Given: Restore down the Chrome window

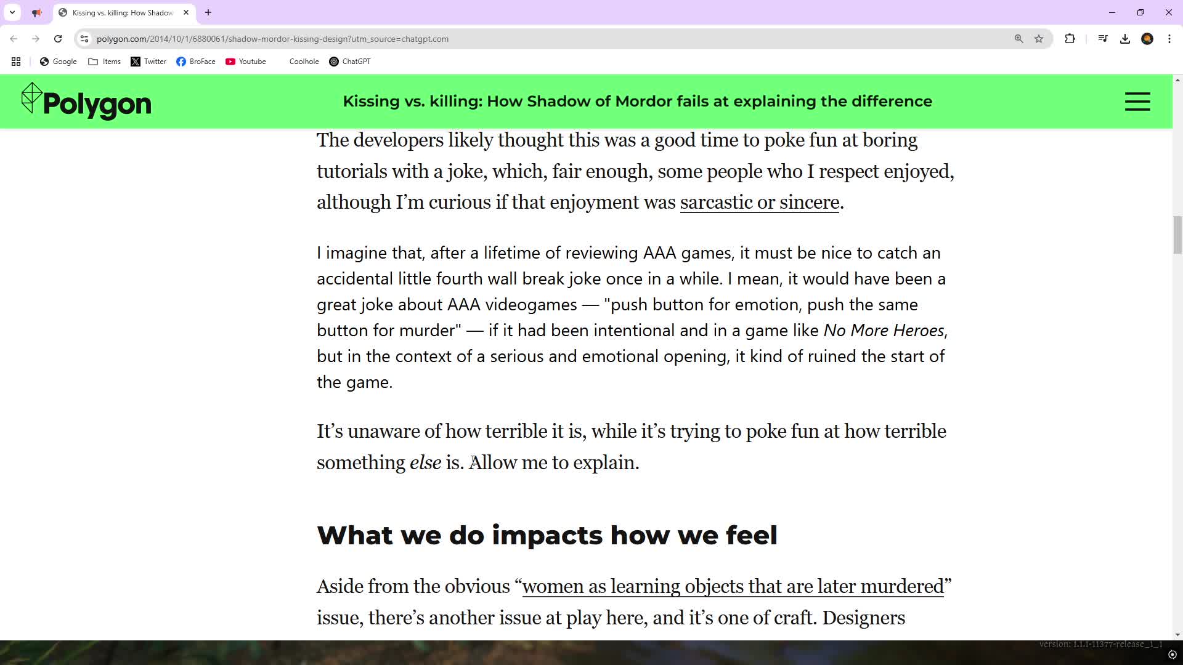Looking at the screenshot, I should (x=1140, y=12).
